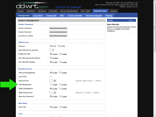Toggle the HTTP protocol checkbox

[51, 46]
